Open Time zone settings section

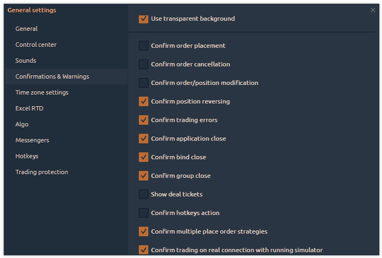42,92
